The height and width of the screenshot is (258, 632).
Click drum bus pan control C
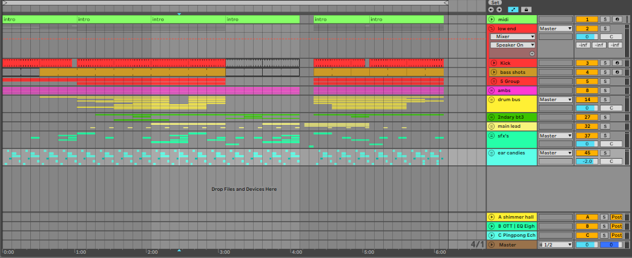[x=611, y=108]
